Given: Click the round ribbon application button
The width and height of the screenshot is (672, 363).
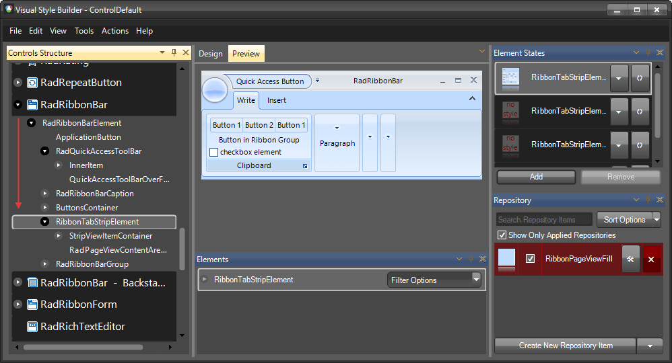Looking at the screenshot, I should pyautogui.click(x=215, y=89).
